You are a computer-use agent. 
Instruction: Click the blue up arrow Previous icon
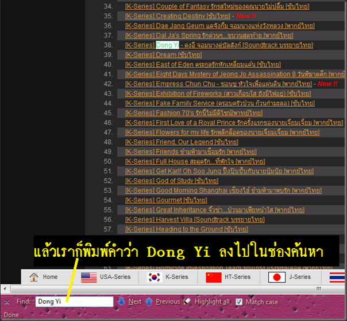[x=149, y=302]
